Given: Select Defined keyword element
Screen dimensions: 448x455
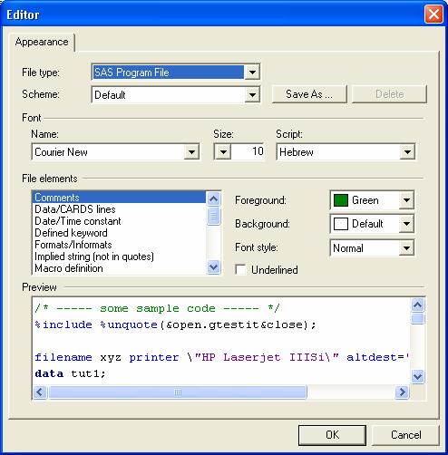Looking at the screenshot, I should pyautogui.click(x=120, y=233).
